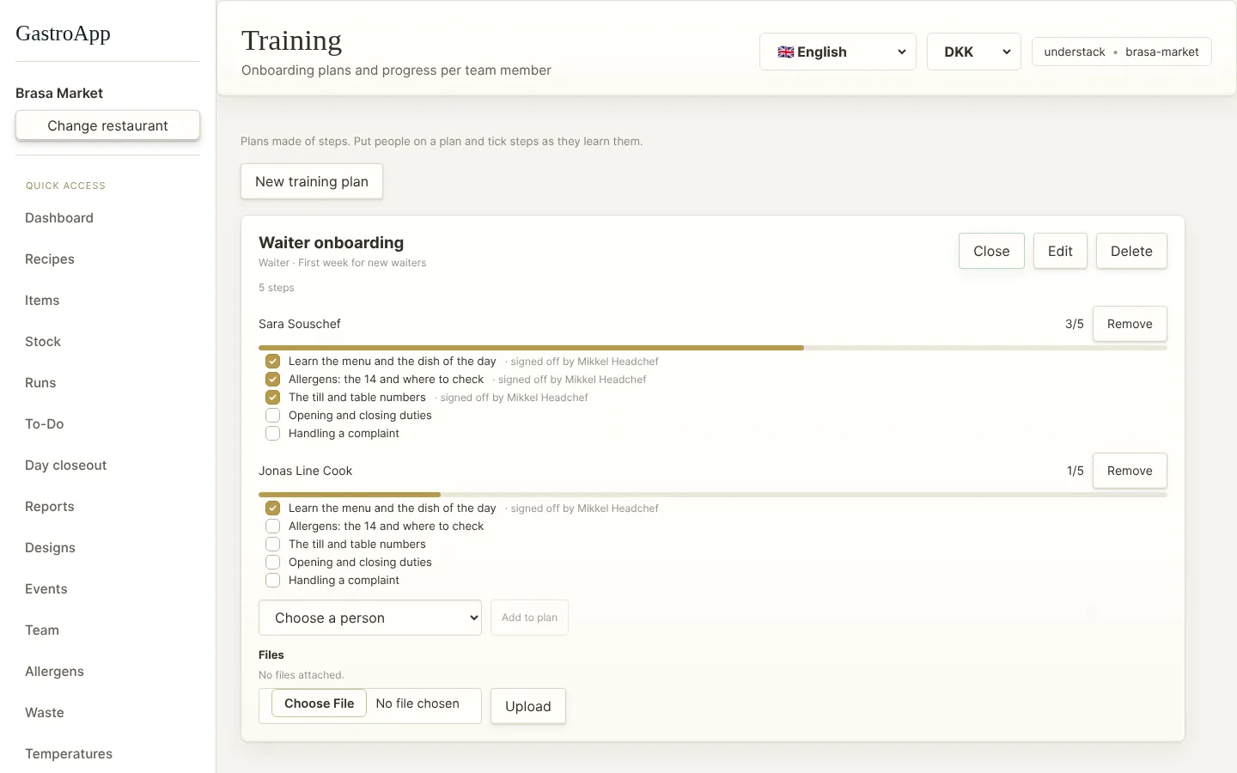Open the DKK currency dropdown

[x=974, y=52]
